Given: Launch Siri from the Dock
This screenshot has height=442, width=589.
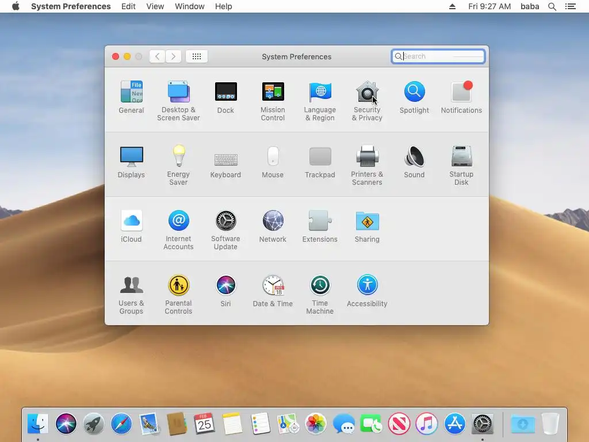Looking at the screenshot, I should [66, 424].
